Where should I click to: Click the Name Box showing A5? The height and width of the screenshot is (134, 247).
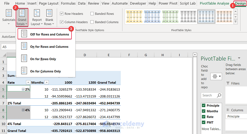click(x=8, y=47)
